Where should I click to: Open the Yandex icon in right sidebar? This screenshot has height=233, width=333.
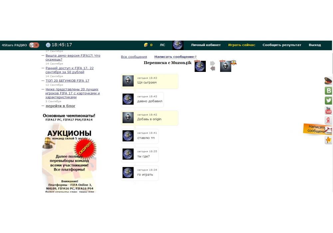(x=328, y=120)
